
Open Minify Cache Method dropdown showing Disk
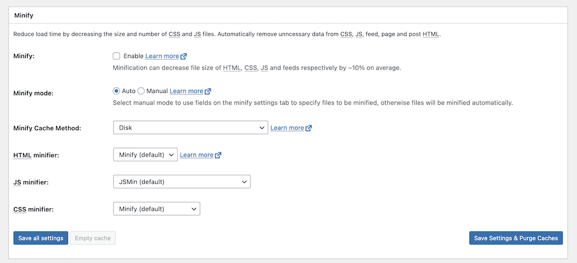190,128
